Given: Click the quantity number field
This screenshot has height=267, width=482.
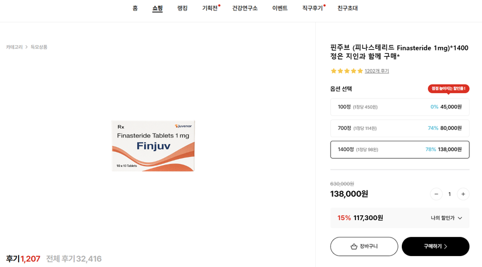Looking at the screenshot, I should 449,194.
